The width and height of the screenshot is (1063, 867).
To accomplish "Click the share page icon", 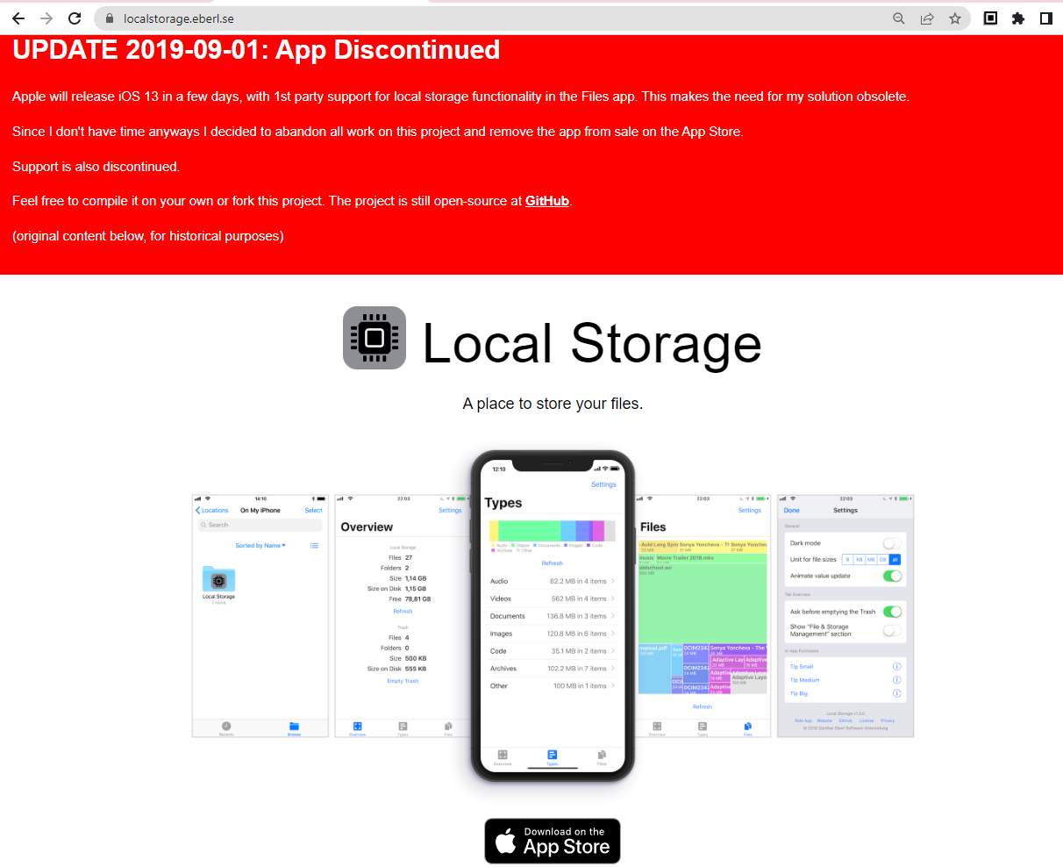I will point(926,18).
